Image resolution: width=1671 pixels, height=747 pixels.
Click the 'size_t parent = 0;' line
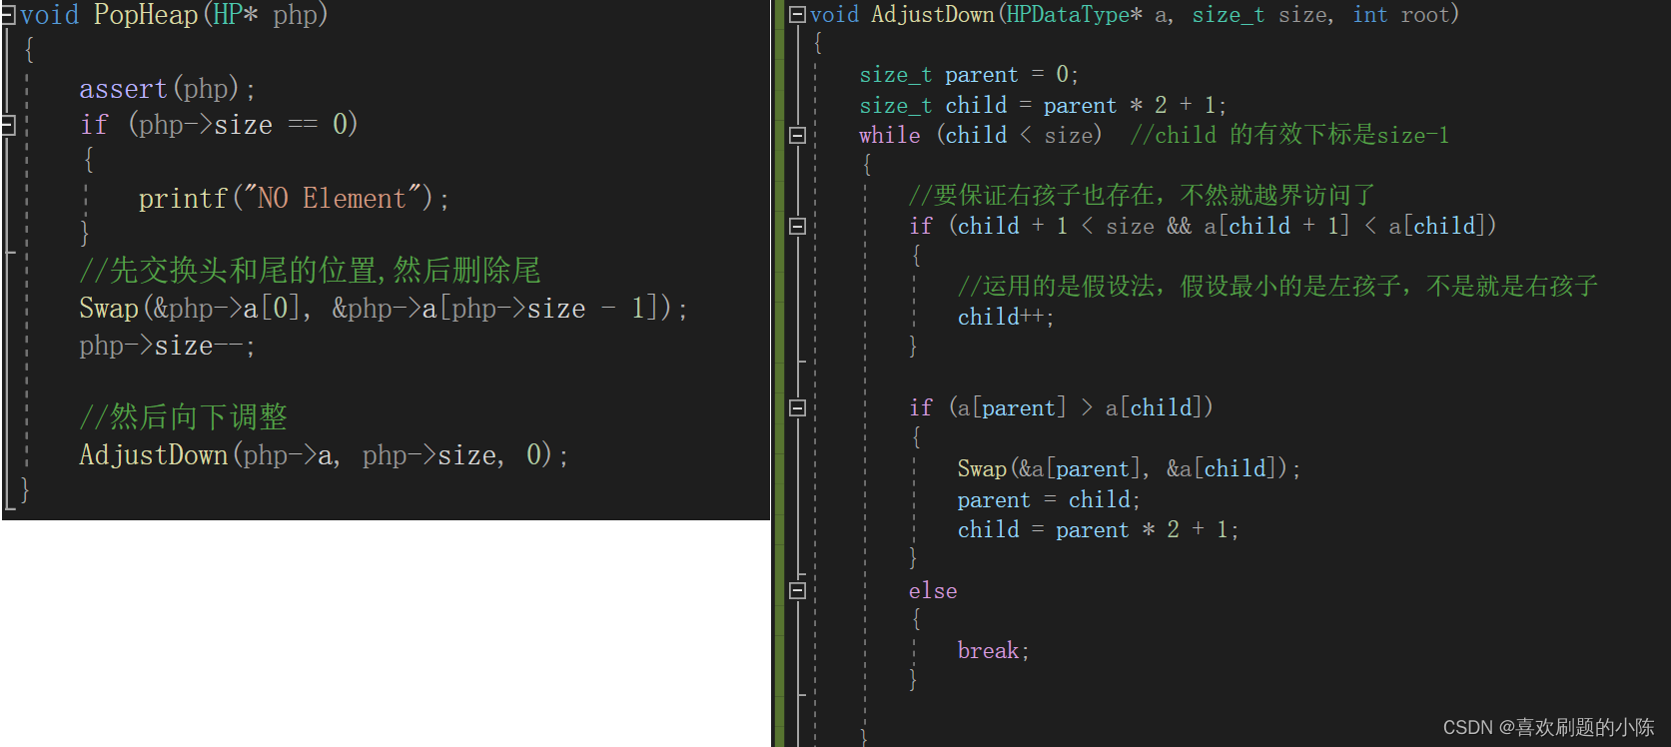968,75
